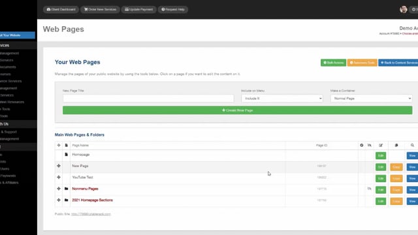Click the move handle for Nonmenu Pages row
The image size is (418, 235).
point(59,189)
